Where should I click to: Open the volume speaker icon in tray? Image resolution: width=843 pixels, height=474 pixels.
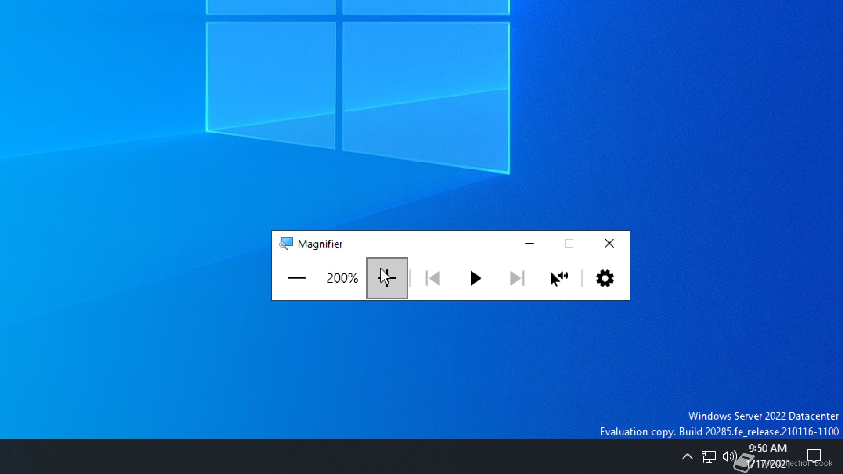pyautogui.click(x=729, y=456)
